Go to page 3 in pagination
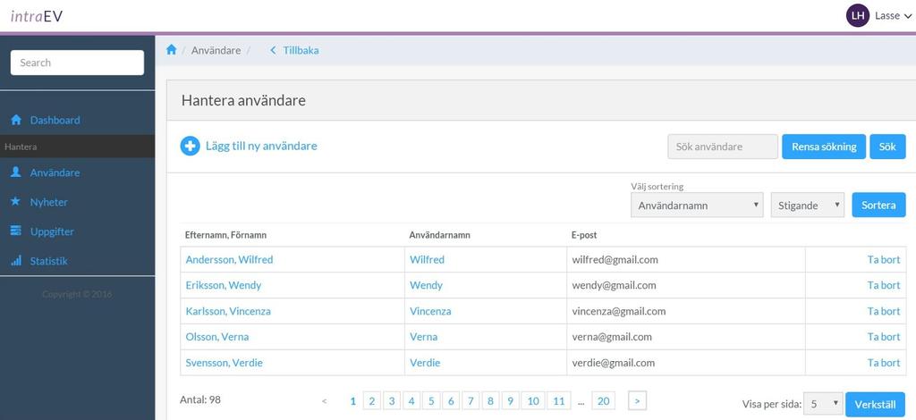This screenshot has height=420, width=916. pos(392,400)
